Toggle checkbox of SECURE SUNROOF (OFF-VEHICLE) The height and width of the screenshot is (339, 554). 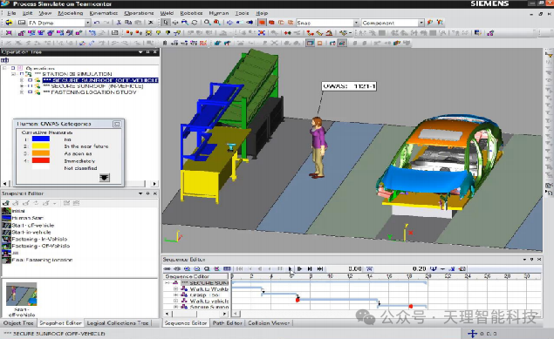point(30,80)
